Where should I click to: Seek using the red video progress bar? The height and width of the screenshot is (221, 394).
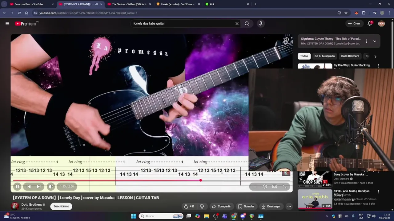(151, 180)
